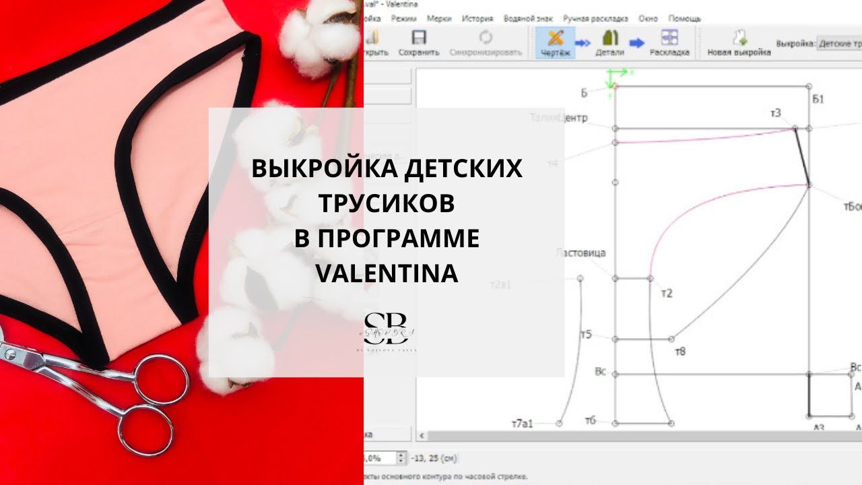Open the Водяной знак menu
This screenshot has height=485, width=862.
coord(528,19)
